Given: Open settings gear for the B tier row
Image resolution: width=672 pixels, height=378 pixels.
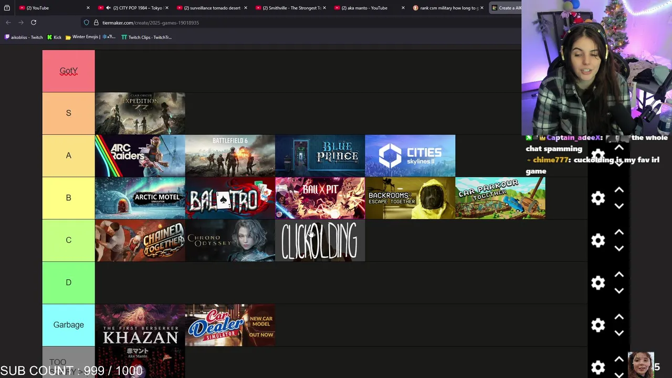Looking at the screenshot, I should coord(598,198).
